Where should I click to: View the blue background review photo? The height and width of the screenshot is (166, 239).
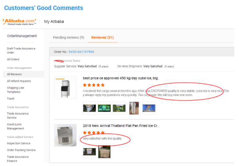click(149, 108)
